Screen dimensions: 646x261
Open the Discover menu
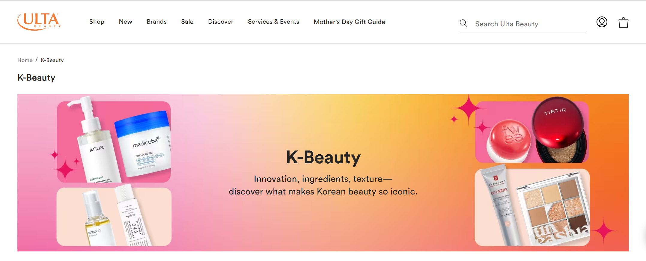tap(221, 22)
